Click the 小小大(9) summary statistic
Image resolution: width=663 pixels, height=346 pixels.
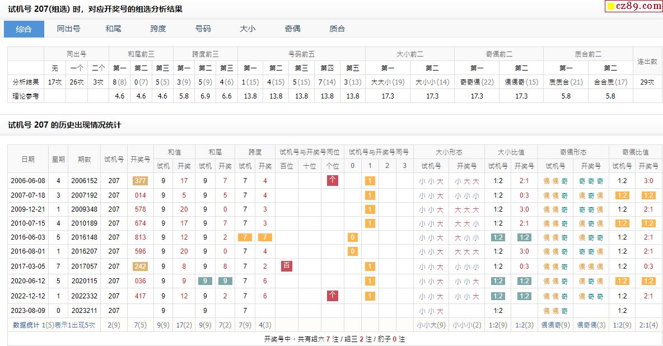tap(431, 325)
